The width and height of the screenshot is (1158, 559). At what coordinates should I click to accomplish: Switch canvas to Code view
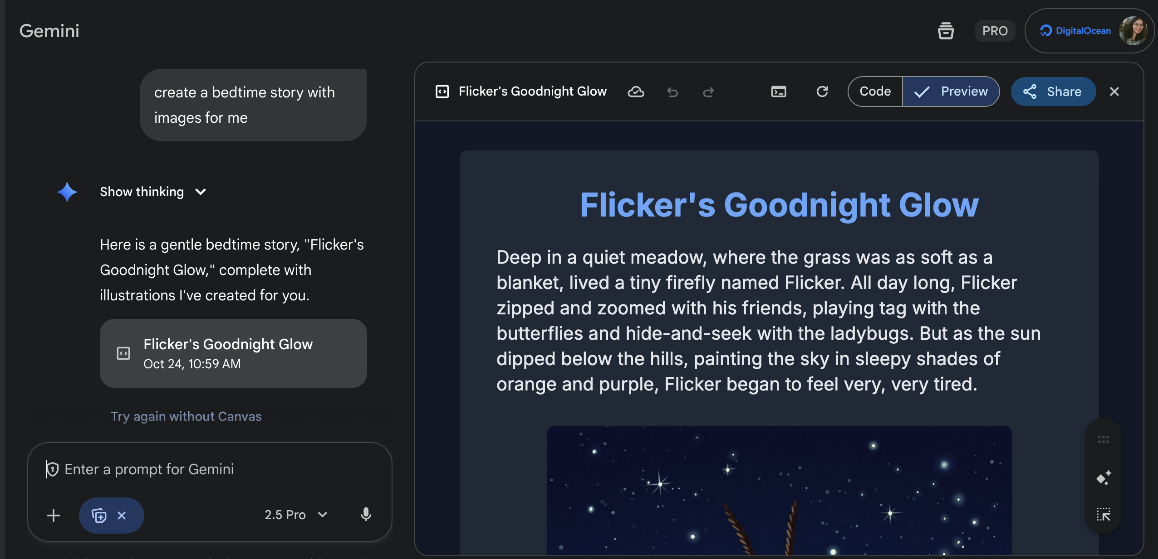pos(875,92)
